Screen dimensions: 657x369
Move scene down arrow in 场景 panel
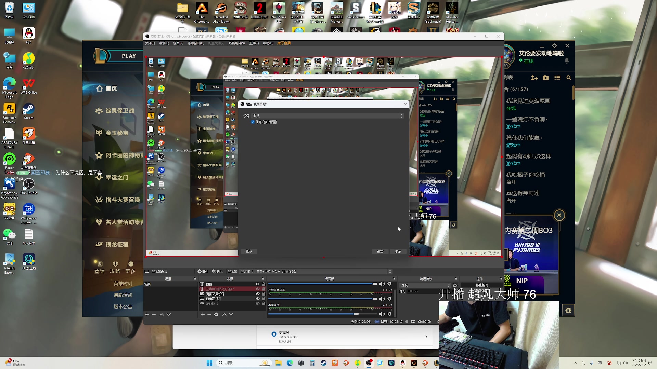pyautogui.click(x=169, y=314)
